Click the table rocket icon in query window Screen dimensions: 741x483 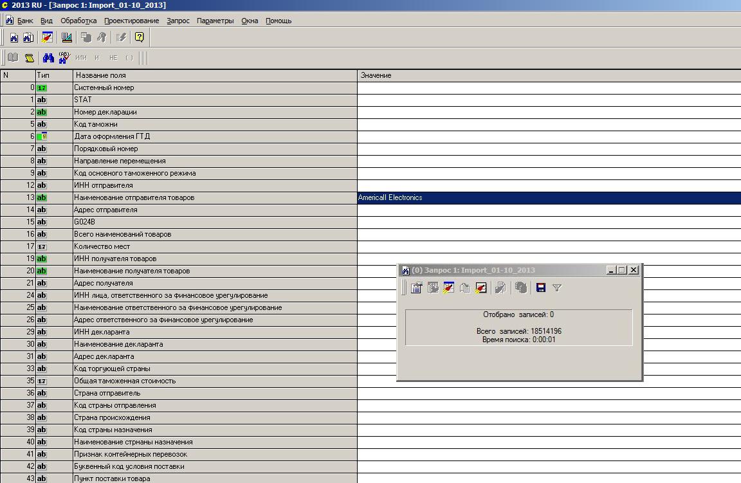click(448, 288)
